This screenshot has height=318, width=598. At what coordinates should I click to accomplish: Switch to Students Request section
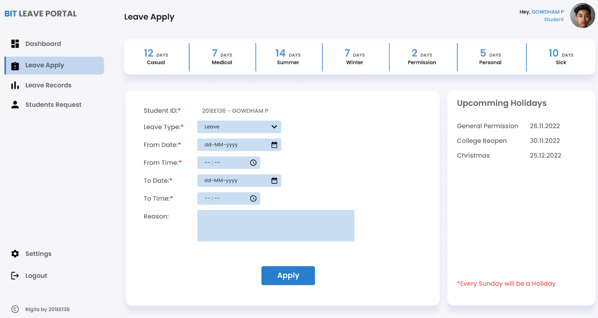pyautogui.click(x=53, y=104)
